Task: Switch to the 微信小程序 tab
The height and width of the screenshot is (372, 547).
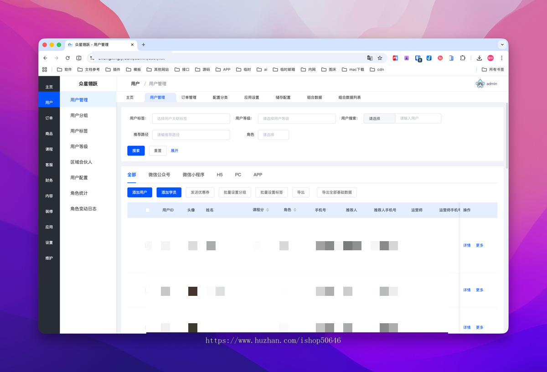Action: [193, 175]
